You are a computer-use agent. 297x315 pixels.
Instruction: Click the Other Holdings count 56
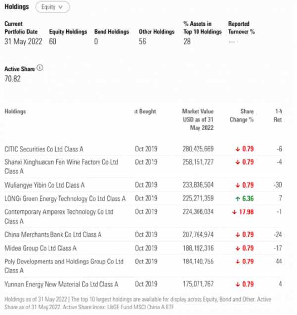142,42
